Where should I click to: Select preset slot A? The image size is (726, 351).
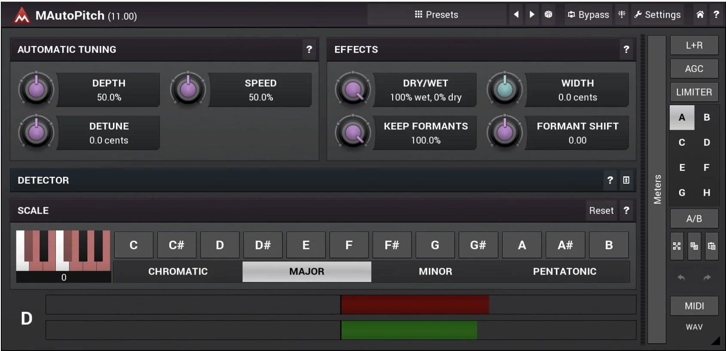pyautogui.click(x=682, y=118)
